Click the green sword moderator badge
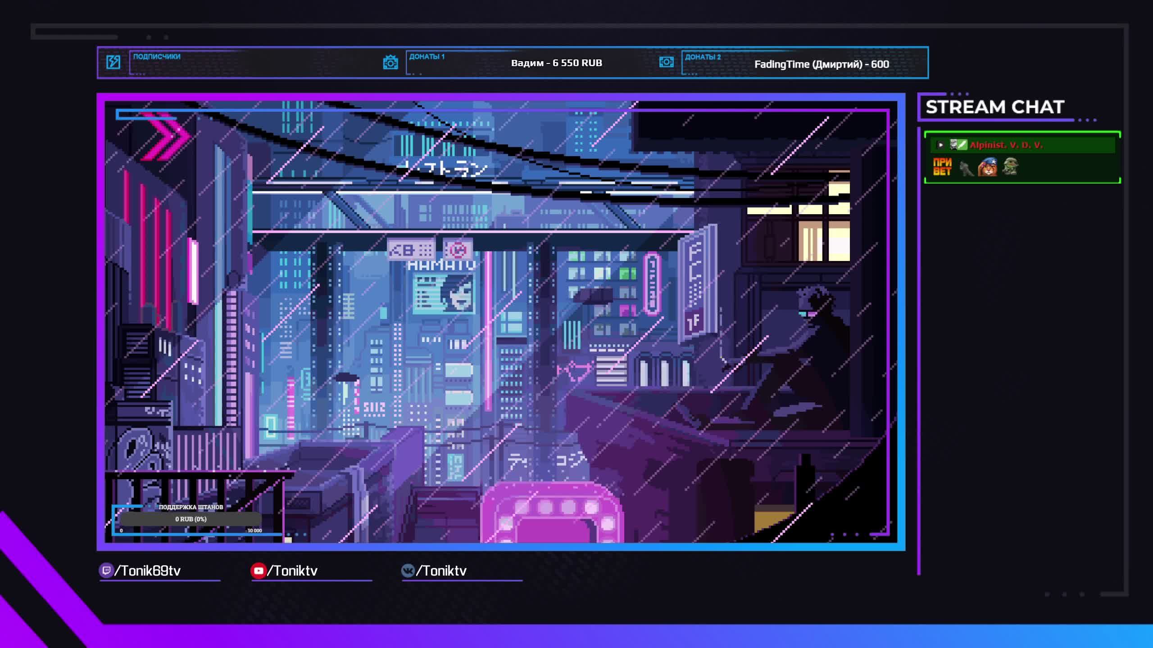Screen dimensions: 1153x648 tap(962, 145)
